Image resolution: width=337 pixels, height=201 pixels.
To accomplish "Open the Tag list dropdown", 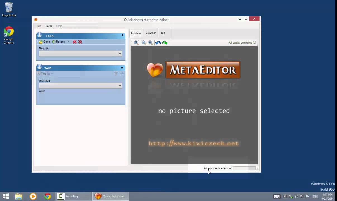I will tap(45, 73).
